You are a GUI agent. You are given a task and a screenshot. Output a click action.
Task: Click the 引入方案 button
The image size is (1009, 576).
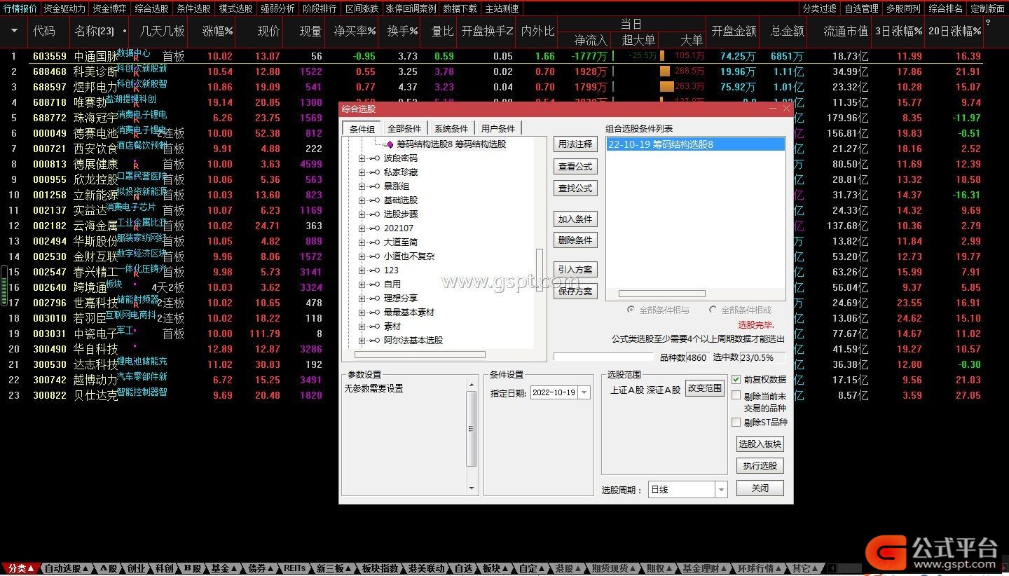coord(575,270)
